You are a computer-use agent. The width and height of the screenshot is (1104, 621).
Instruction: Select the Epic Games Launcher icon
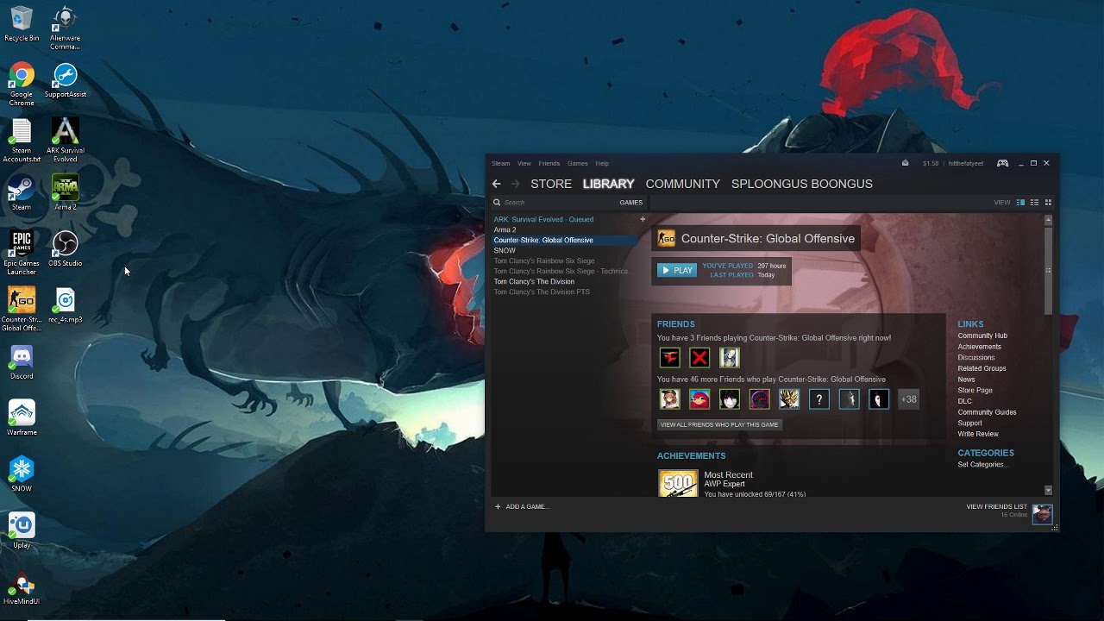point(22,253)
